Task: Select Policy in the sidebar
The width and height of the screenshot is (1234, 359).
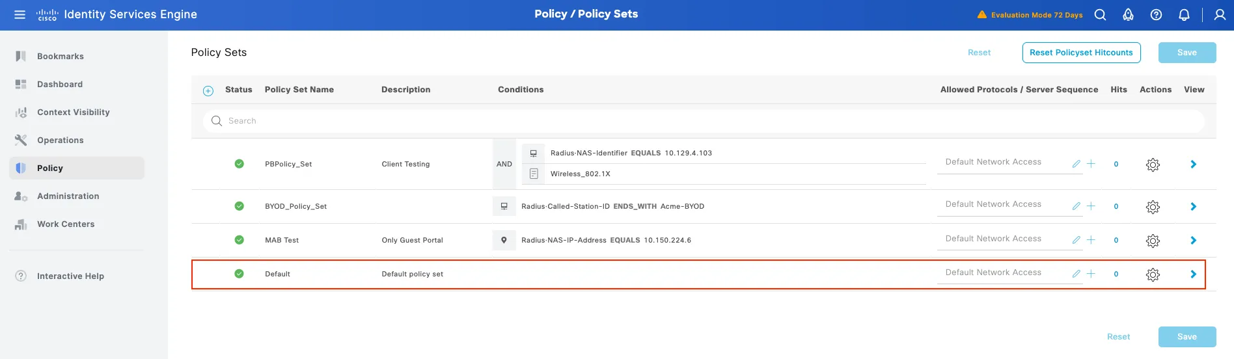Action: pyautogui.click(x=77, y=168)
